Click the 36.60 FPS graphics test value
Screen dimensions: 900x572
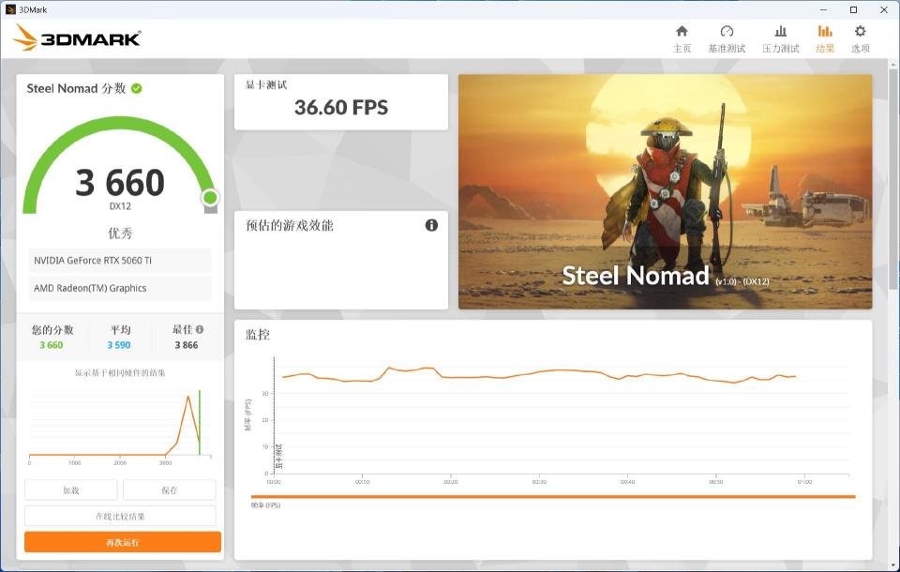coord(341,108)
